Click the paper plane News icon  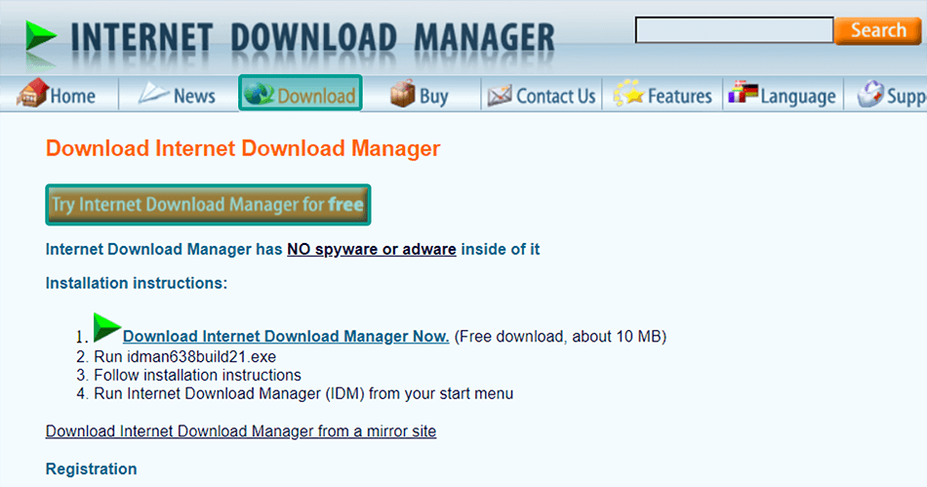pos(153,93)
